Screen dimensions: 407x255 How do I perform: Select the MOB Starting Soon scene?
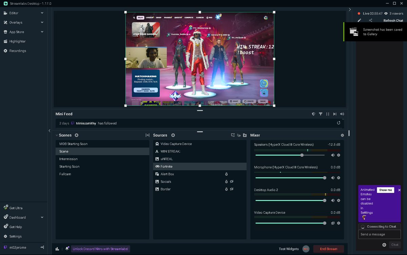click(x=102, y=144)
